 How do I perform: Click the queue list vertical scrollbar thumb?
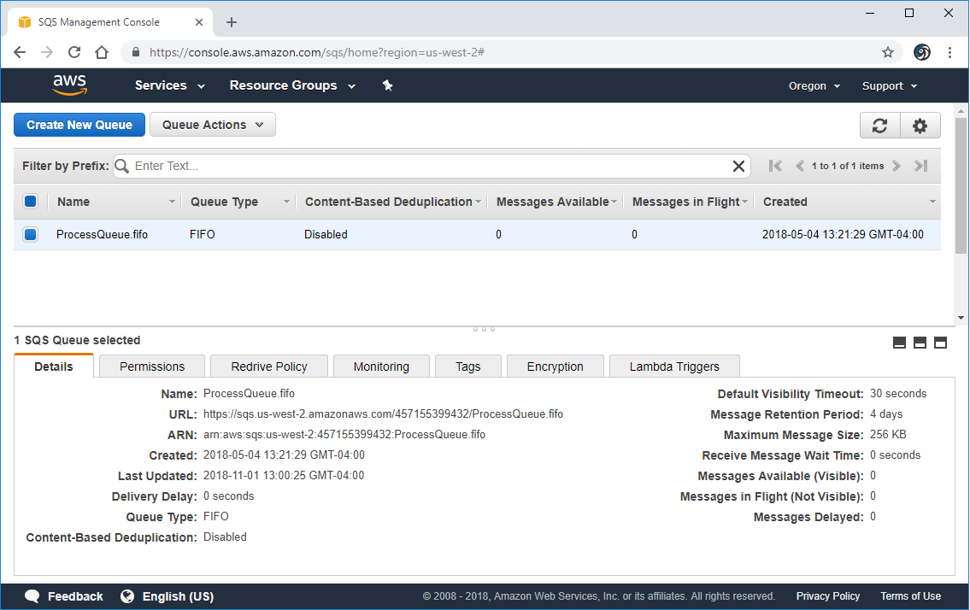pyautogui.click(x=961, y=185)
